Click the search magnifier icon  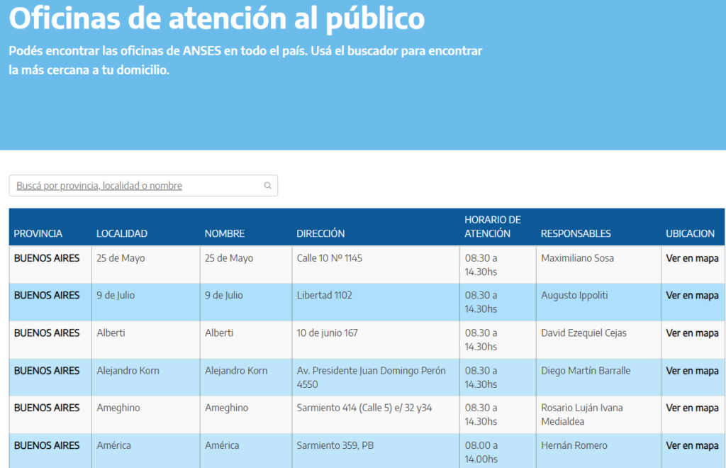tap(268, 185)
